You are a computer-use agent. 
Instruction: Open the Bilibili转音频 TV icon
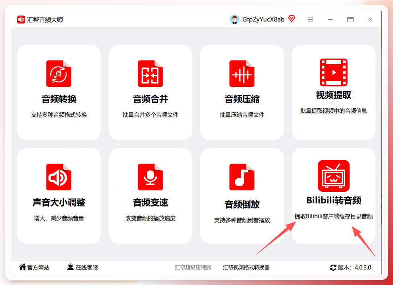[x=334, y=176]
